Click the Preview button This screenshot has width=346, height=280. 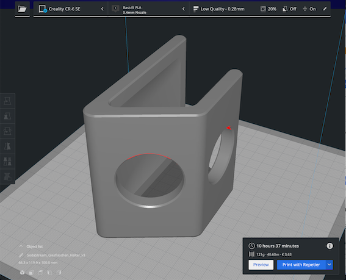click(261, 265)
